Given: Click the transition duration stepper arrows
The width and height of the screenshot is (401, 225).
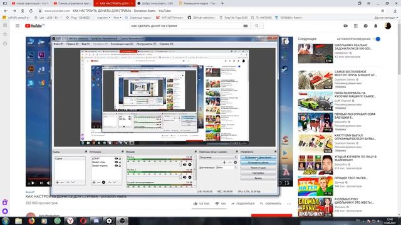Looking at the screenshot, I should click(236, 167).
